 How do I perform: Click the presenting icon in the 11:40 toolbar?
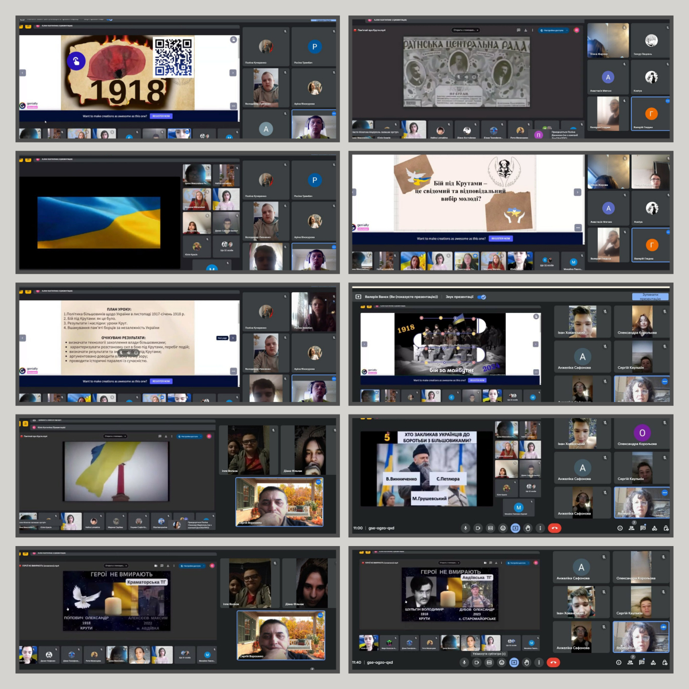click(x=514, y=662)
